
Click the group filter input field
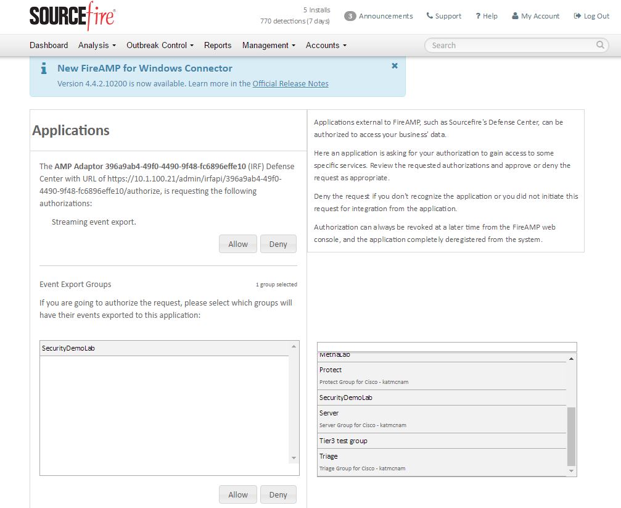tap(446, 347)
